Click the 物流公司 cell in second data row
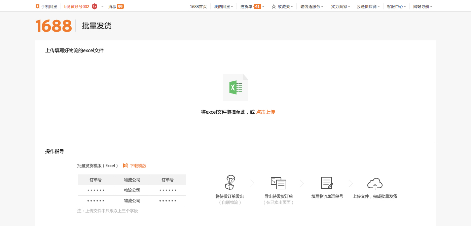 [132, 201]
